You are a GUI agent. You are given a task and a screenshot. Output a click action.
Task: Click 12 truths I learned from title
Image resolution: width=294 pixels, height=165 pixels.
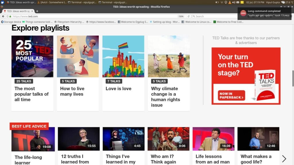pyautogui.click(x=75, y=159)
